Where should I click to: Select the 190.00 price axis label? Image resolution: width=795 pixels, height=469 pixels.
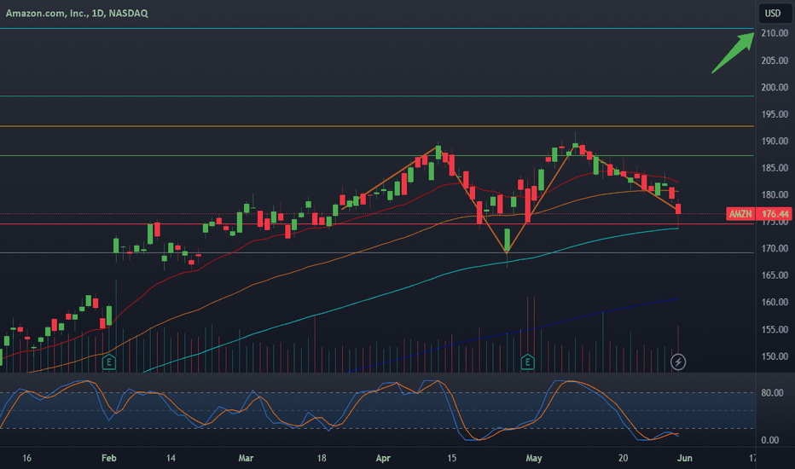click(x=775, y=141)
